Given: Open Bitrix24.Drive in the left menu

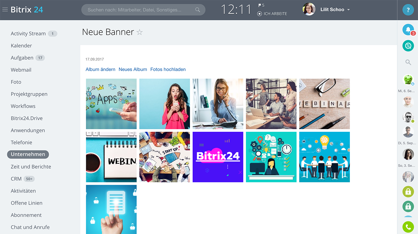Looking at the screenshot, I should coord(26,118).
